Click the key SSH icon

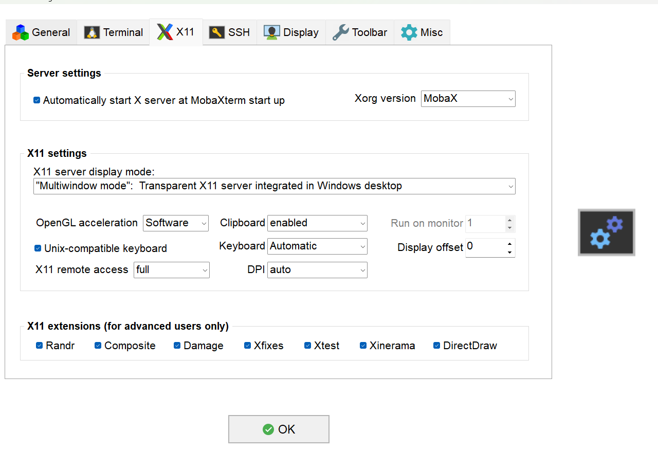pos(217,32)
